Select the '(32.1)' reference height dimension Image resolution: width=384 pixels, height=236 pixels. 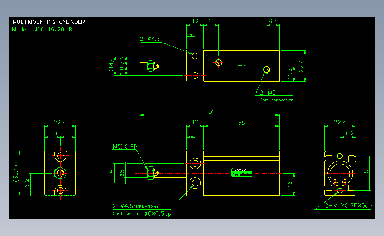(16, 173)
